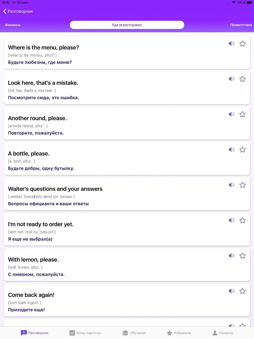Image resolution: width=254 pixels, height=339 pixels.
Task: Star the 'A bottle, please.' card
Action: [243, 150]
